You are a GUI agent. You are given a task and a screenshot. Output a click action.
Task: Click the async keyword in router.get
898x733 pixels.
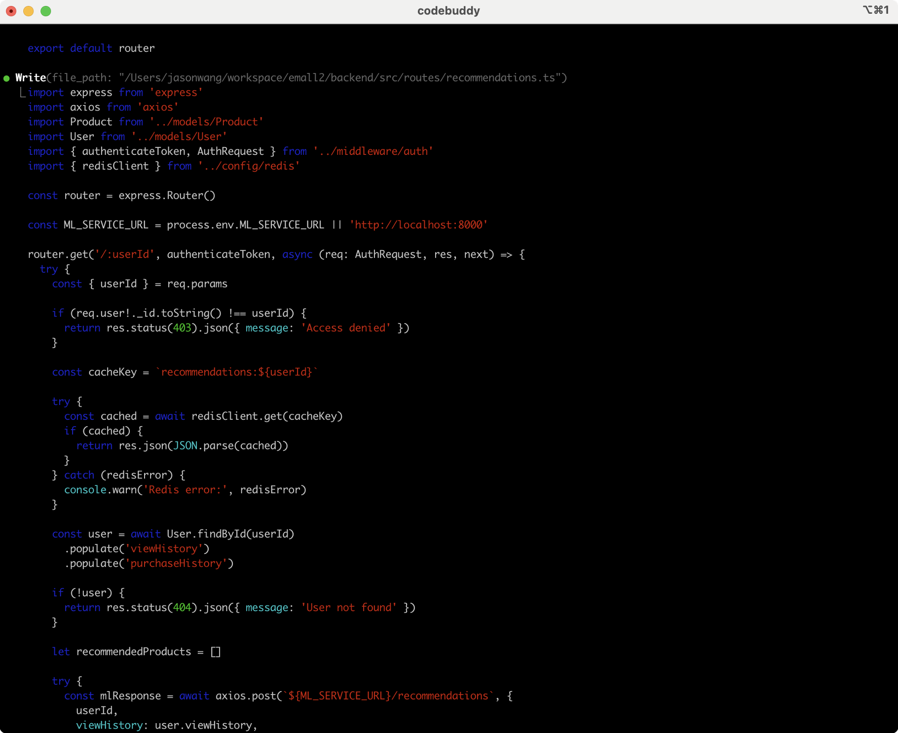tap(297, 255)
